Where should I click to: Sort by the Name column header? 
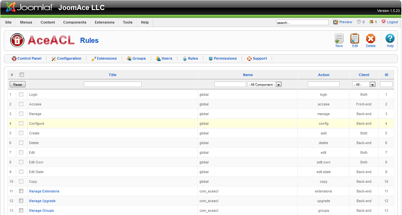point(248,75)
